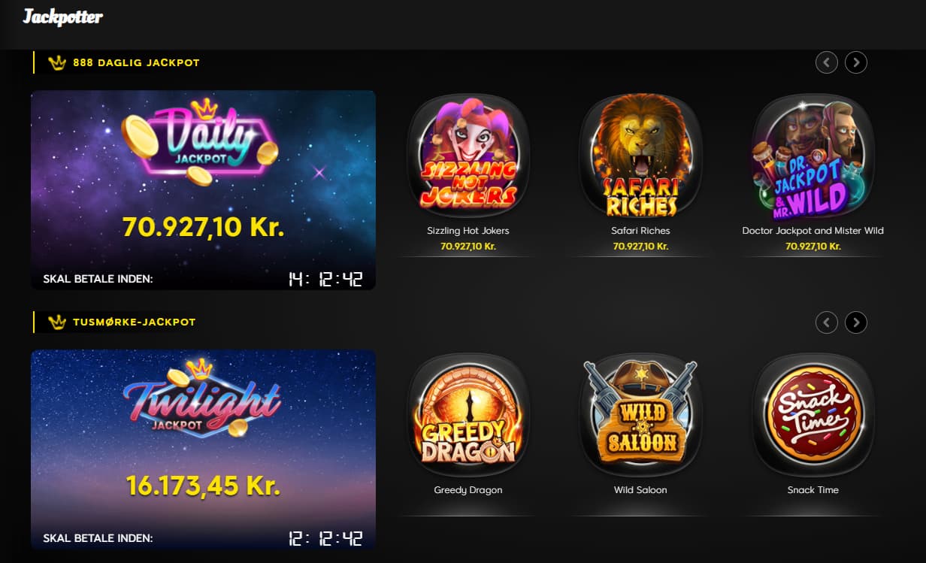Show previous games in 888 Daglig Jackpot row
Viewport: 926px width, 563px height.
point(827,62)
